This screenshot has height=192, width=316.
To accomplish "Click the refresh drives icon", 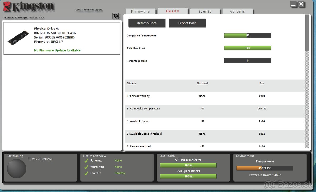I will pos(116,16).
